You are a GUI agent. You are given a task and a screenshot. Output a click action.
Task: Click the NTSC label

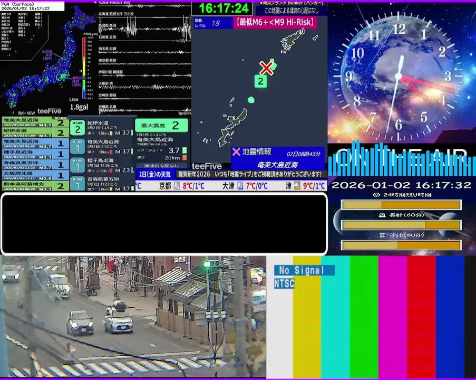(x=284, y=283)
